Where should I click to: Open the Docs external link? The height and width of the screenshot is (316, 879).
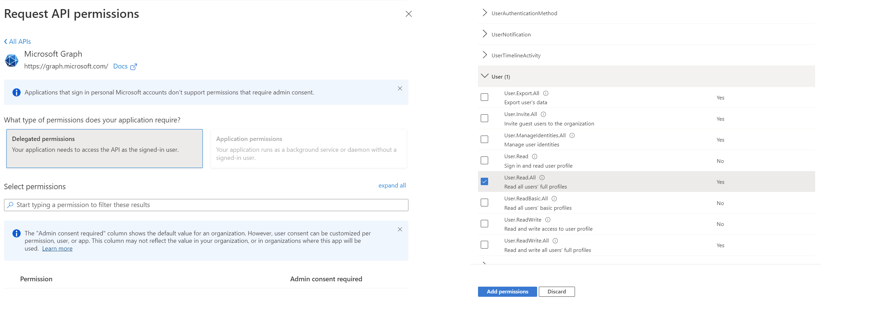coord(120,66)
